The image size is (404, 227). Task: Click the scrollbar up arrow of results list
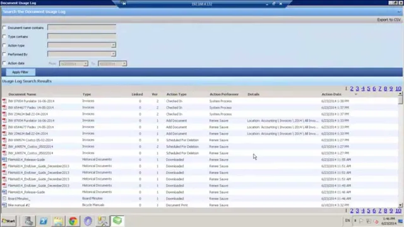pos(400,94)
